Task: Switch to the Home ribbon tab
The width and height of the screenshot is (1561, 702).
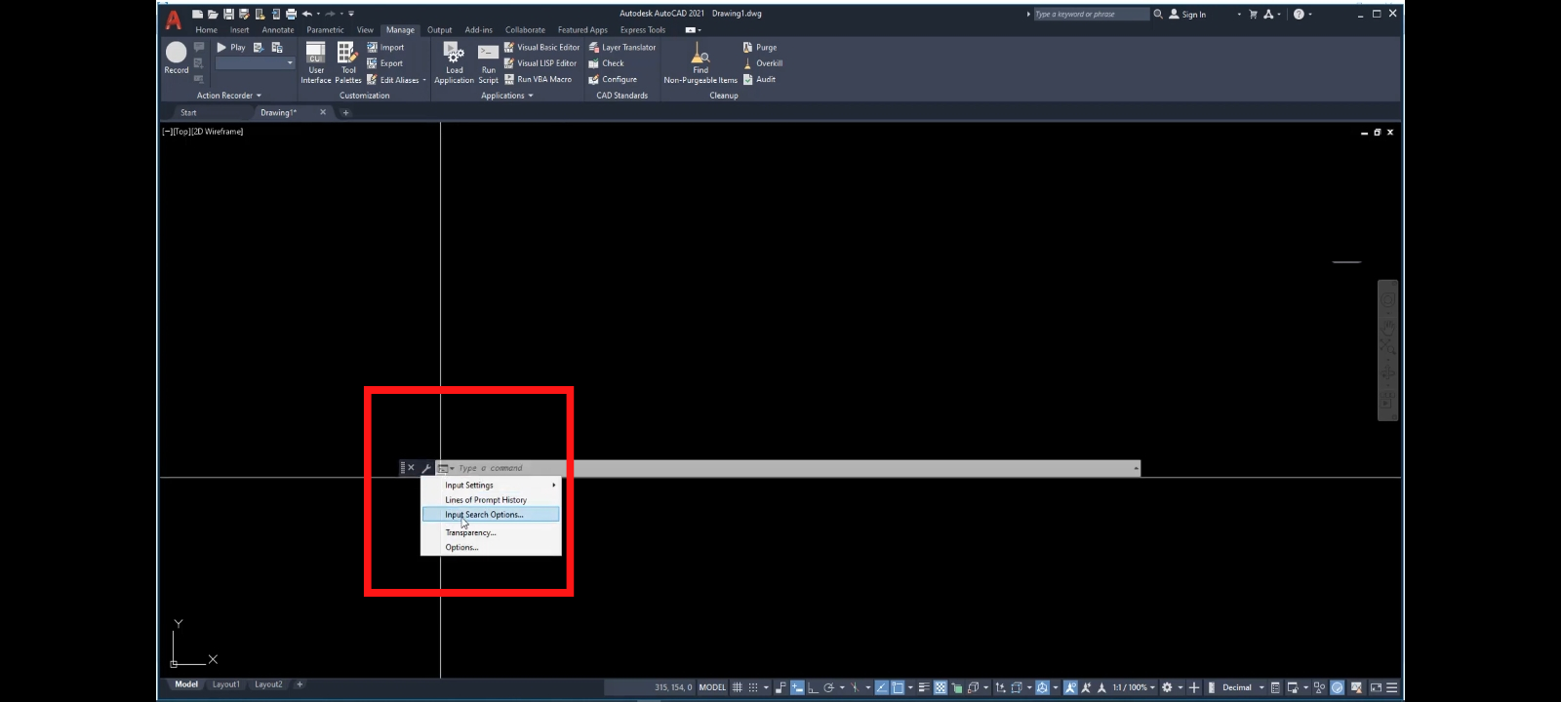Action: (x=206, y=29)
